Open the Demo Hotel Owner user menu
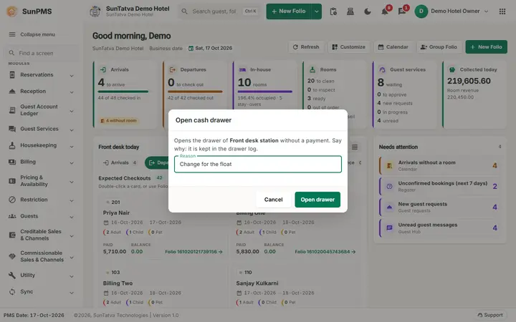 click(451, 11)
